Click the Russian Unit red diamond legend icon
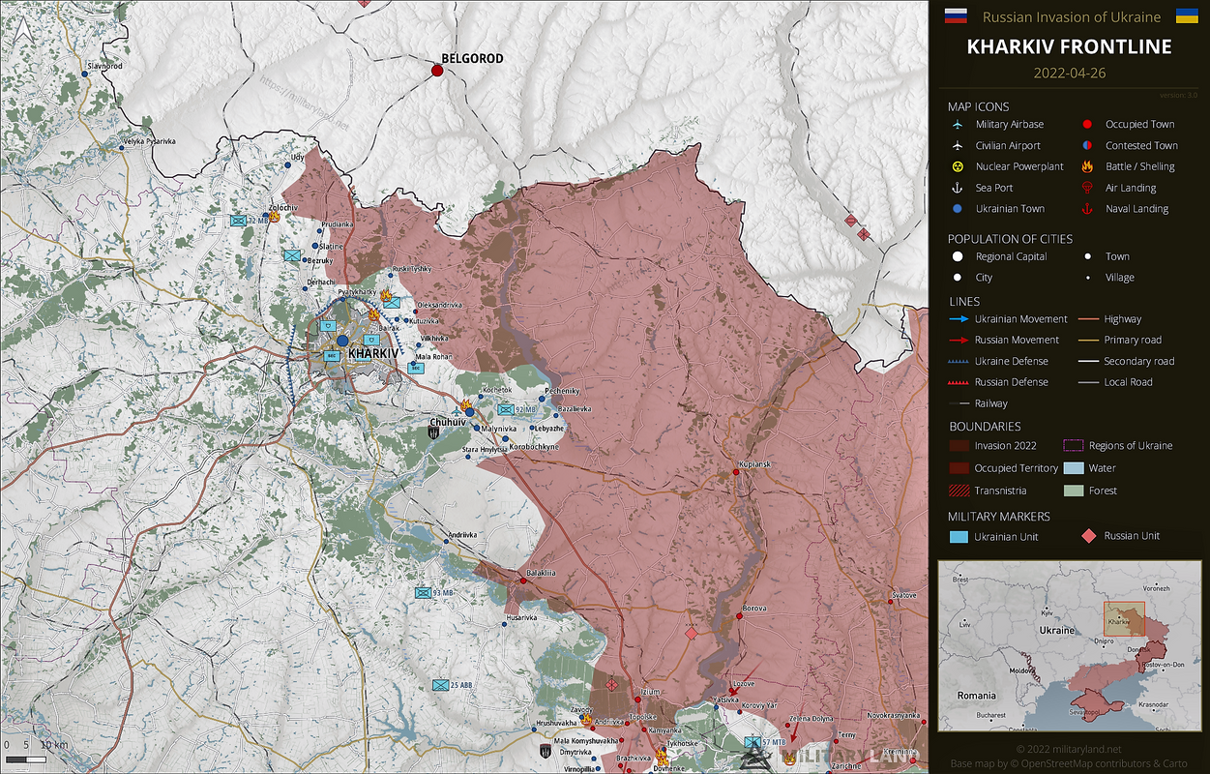The image size is (1210, 774). click(x=1087, y=536)
